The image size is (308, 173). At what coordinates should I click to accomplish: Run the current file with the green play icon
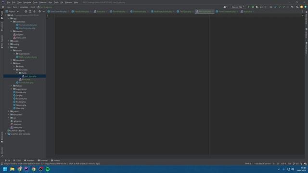(x=249, y=7)
